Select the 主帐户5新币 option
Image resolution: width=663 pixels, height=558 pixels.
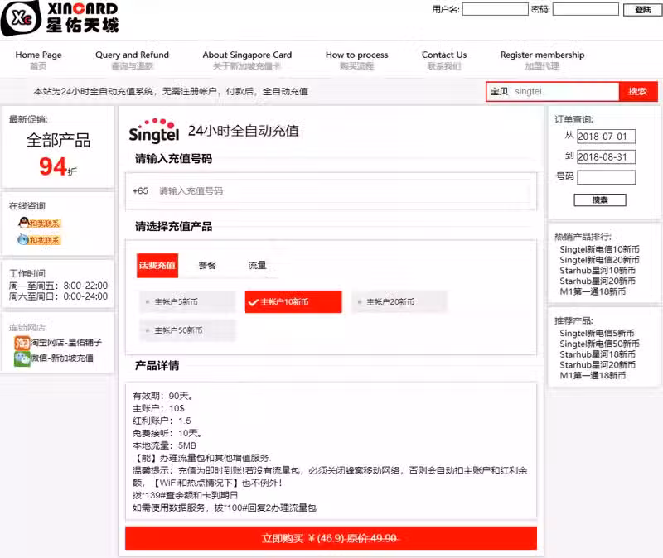(187, 301)
